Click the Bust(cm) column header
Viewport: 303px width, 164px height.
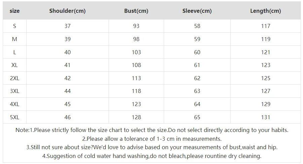[136, 11]
